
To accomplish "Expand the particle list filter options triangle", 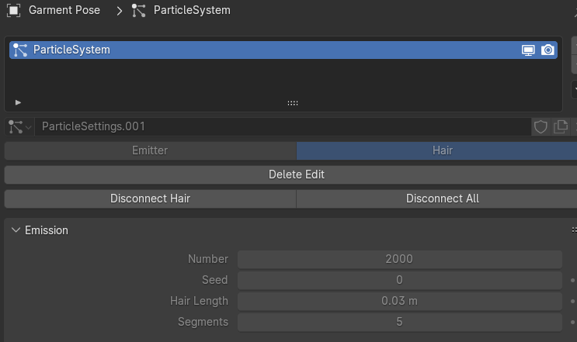I will click(x=18, y=102).
